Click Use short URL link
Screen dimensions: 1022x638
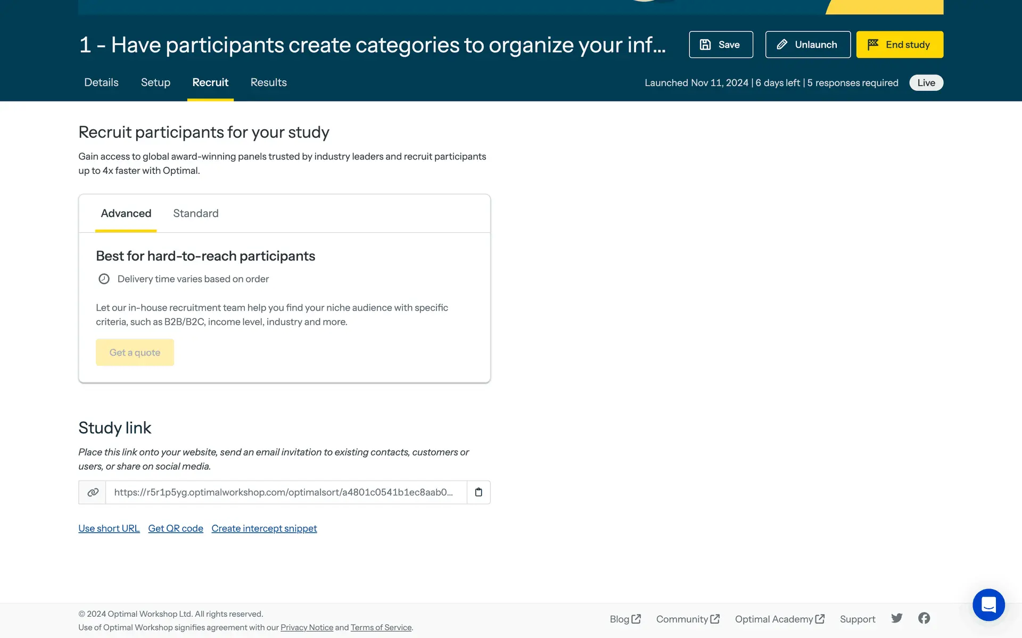109,528
